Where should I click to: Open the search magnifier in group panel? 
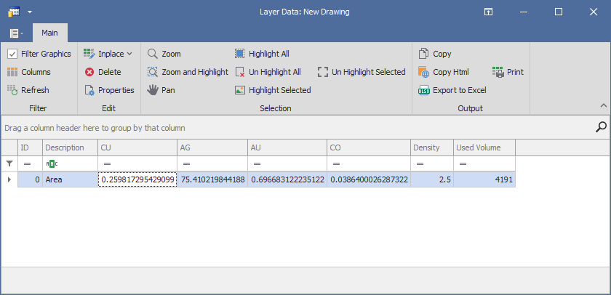click(601, 127)
